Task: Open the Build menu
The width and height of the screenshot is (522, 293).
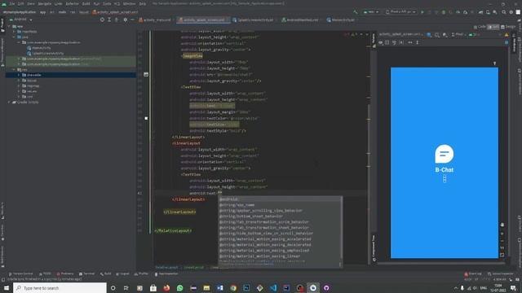Action: (86, 3)
